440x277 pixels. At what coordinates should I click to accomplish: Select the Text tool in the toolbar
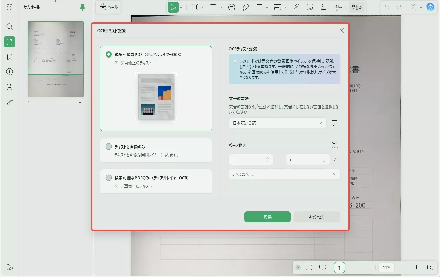pyautogui.click(x=213, y=7)
